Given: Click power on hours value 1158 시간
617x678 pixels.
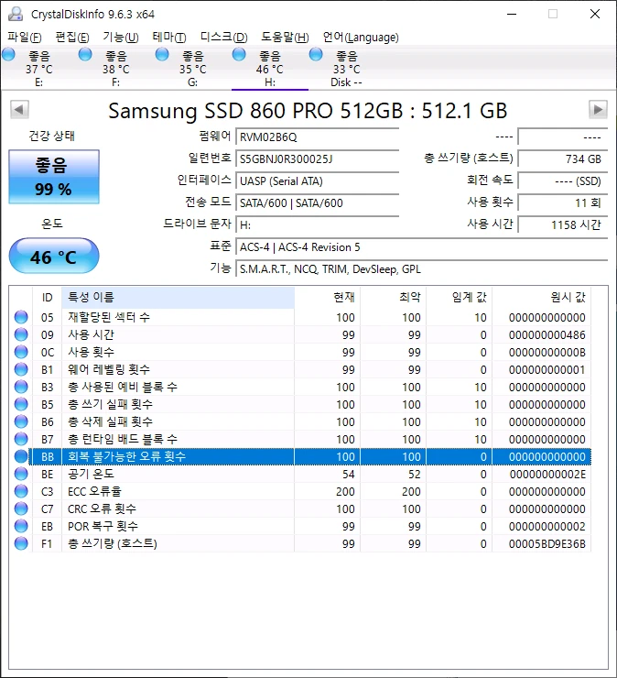Looking at the screenshot, I should 563,225.
